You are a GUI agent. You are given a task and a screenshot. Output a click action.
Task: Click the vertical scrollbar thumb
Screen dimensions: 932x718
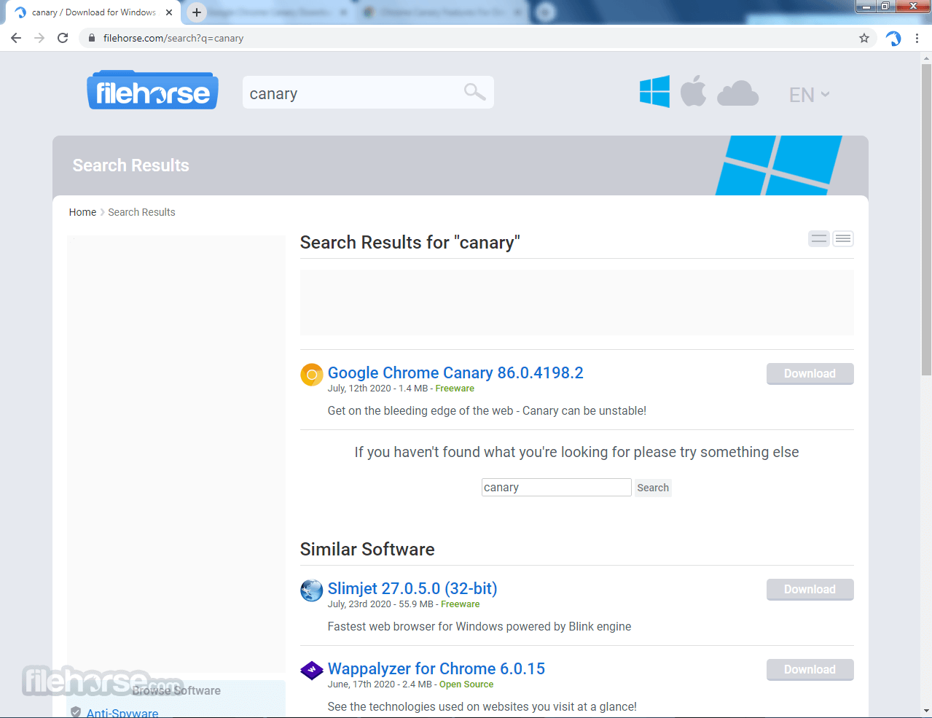[926, 220]
